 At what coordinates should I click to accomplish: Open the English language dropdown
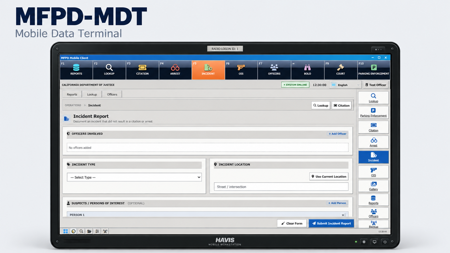pos(345,85)
